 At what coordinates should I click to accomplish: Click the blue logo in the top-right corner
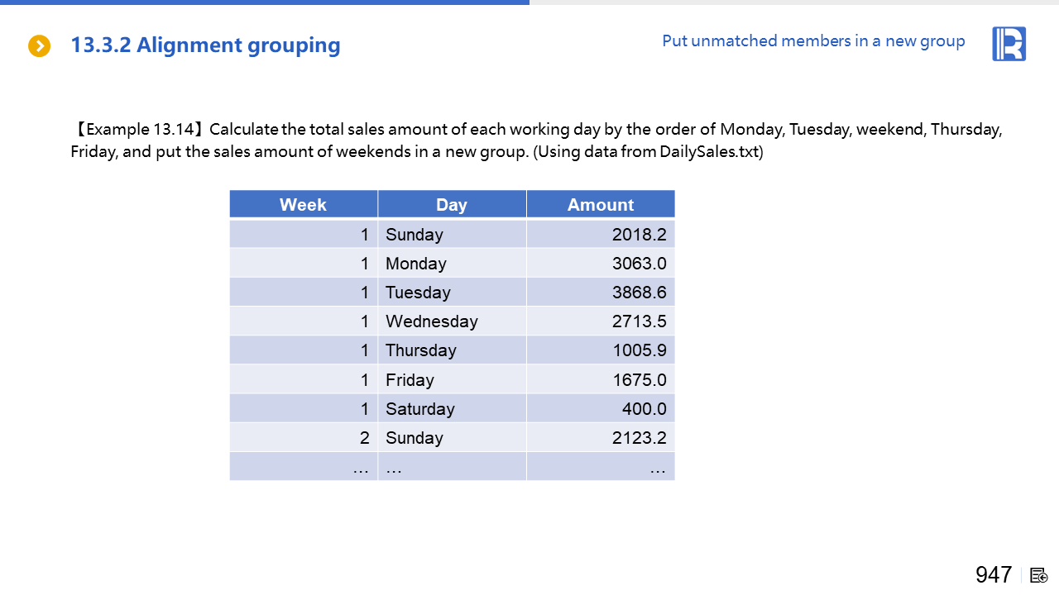click(1009, 44)
